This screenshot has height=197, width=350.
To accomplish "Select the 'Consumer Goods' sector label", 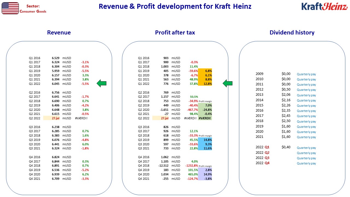I will pos(33,11).
